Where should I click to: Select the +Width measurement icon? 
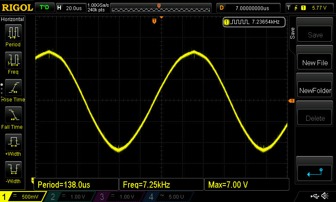13,142
